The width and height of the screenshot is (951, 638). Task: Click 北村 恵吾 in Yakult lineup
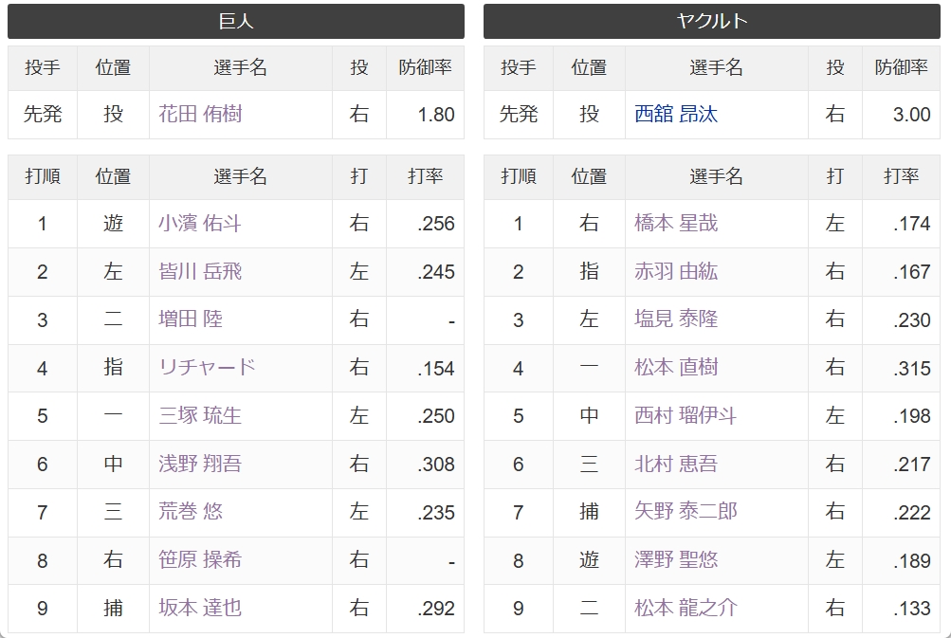click(676, 464)
